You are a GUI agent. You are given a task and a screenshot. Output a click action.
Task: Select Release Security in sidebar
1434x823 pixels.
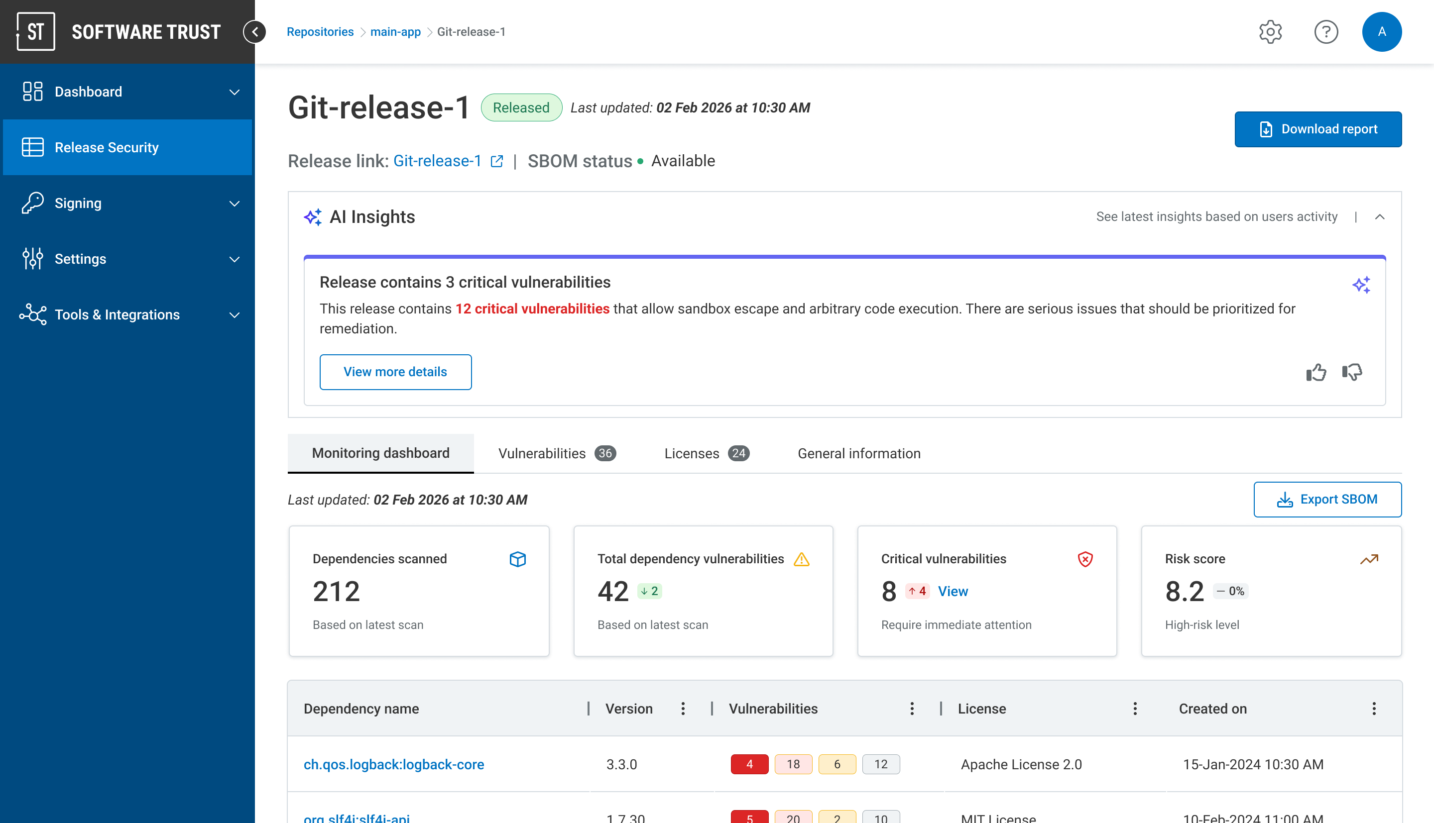127,147
